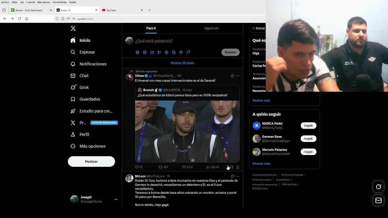Image resolution: width=388 pixels, height=218 pixels.
Task: Show 35 new posts
Action: point(182,63)
